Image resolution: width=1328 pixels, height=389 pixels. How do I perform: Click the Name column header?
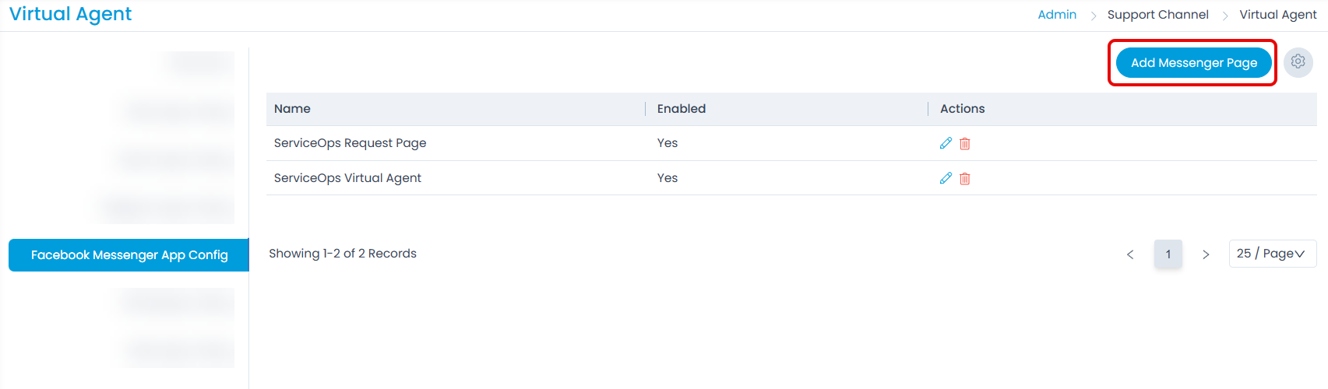292,109
